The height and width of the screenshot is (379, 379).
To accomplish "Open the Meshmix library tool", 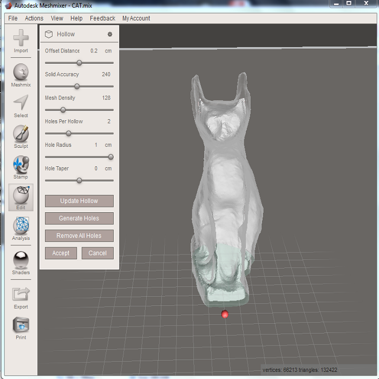I will pyautogui.click(x=21, y=75).
